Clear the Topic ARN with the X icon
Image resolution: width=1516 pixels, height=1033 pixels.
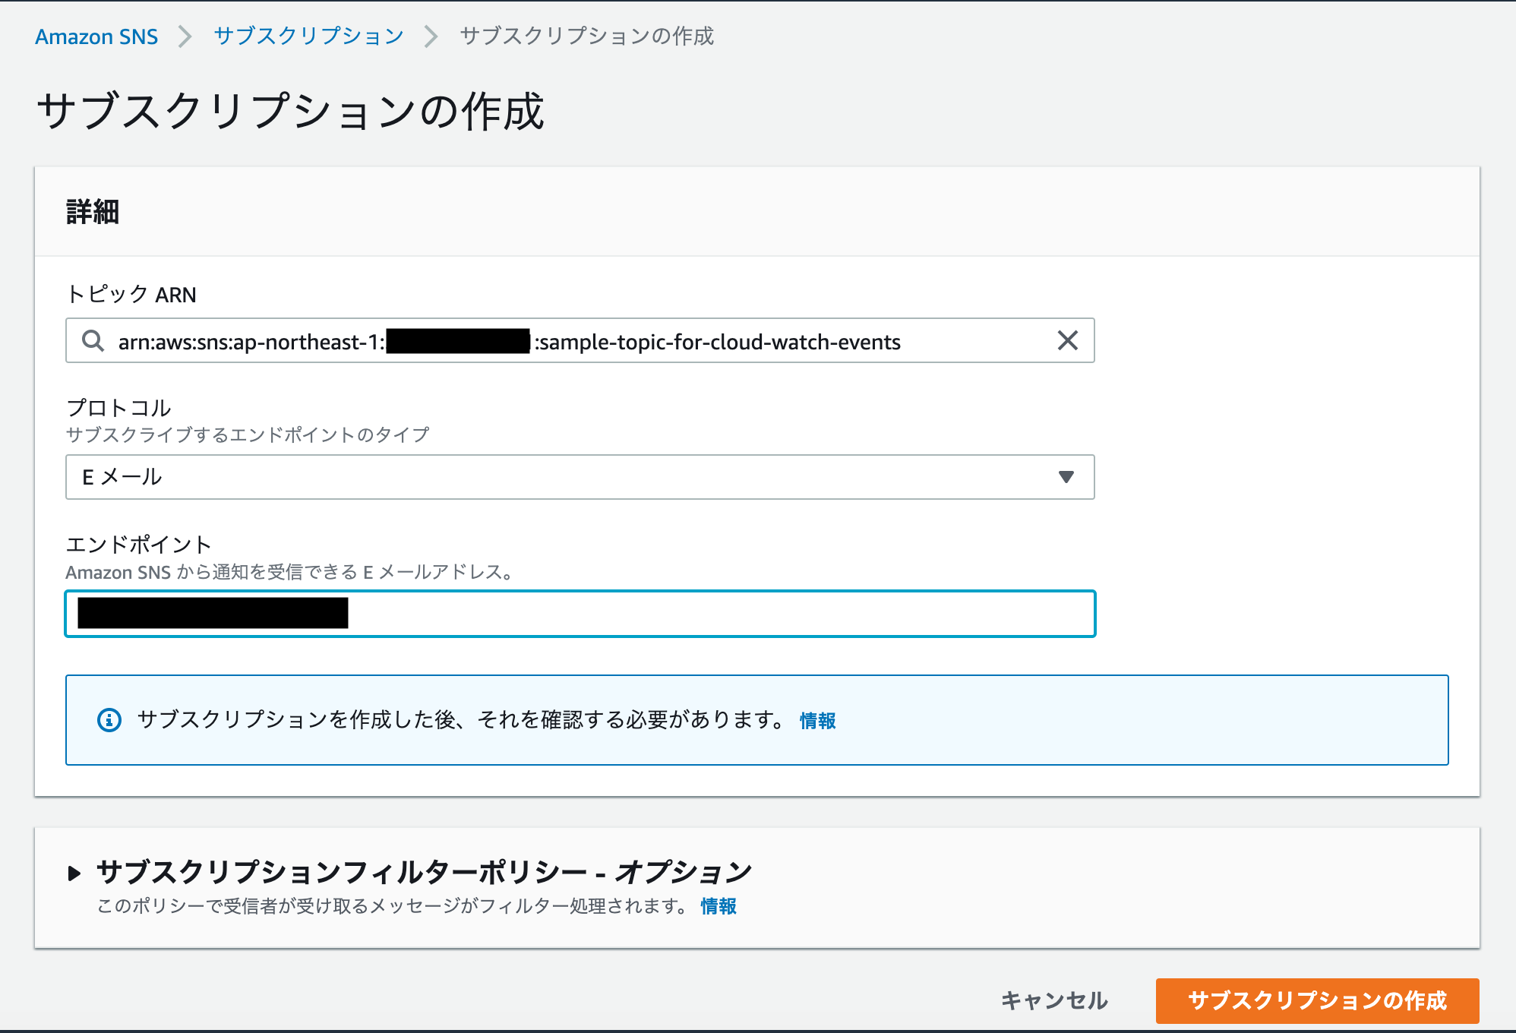(1067, 340)
